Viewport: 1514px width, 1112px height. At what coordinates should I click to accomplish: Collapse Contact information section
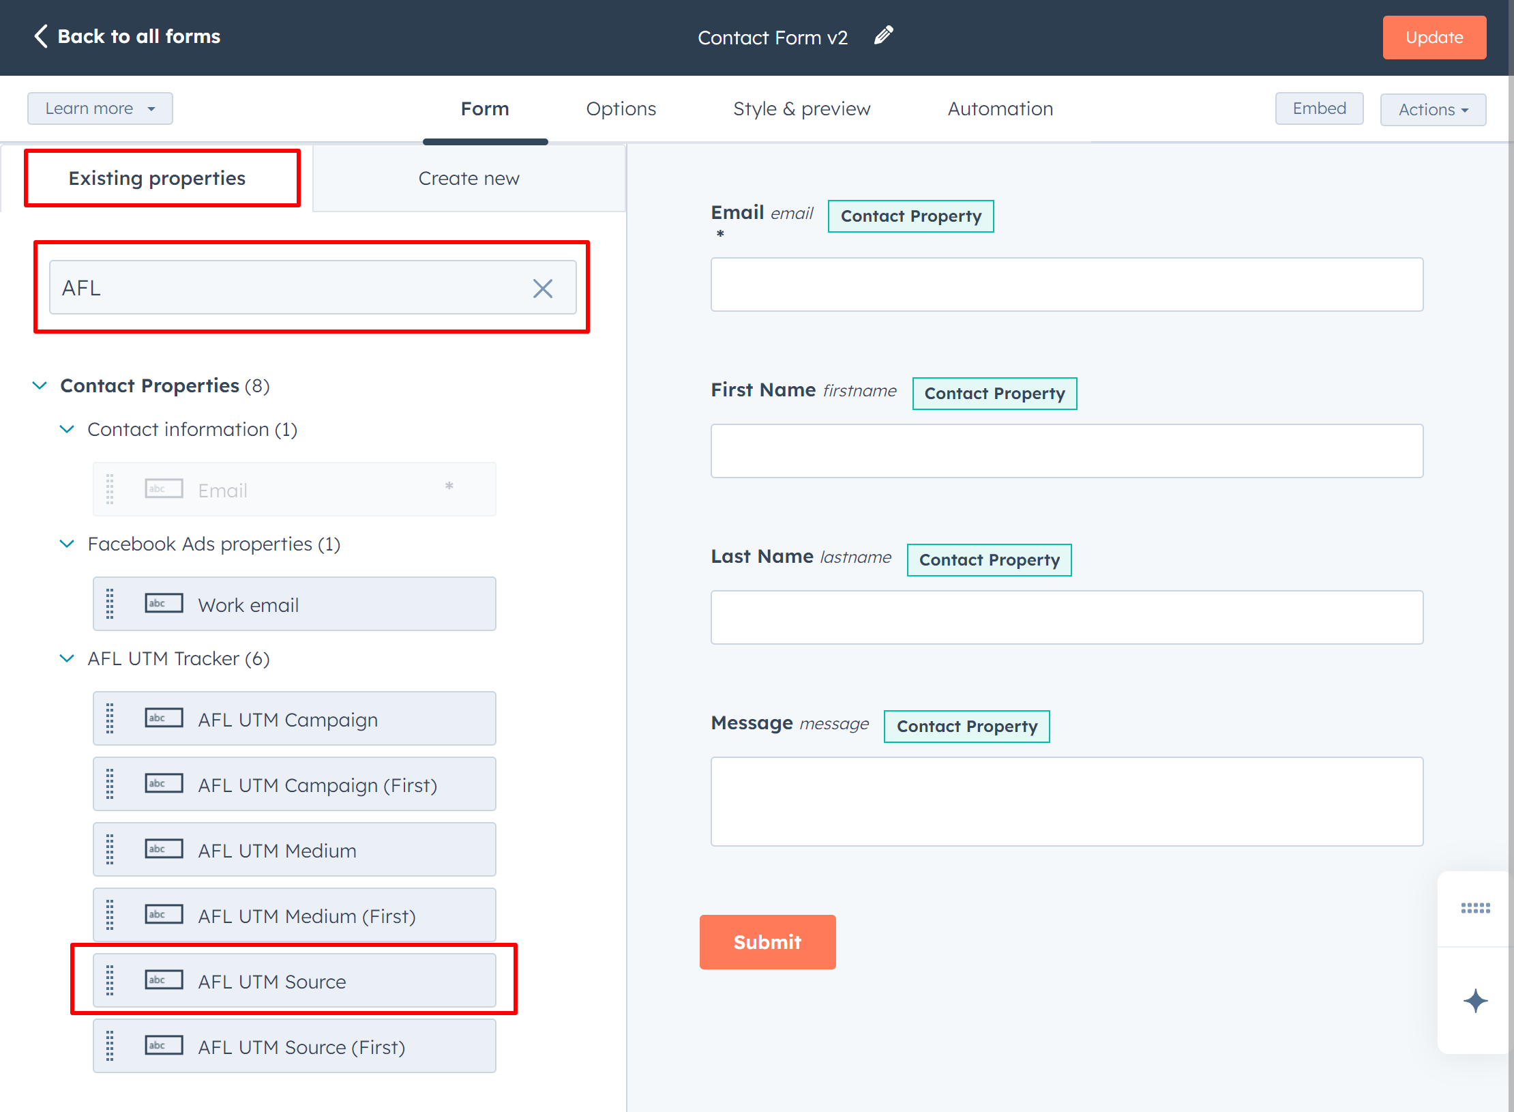pos(67,430)
